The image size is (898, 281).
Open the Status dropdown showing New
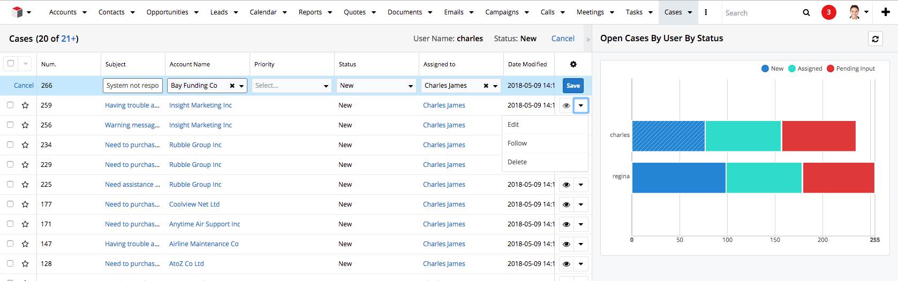click(376, 86)
